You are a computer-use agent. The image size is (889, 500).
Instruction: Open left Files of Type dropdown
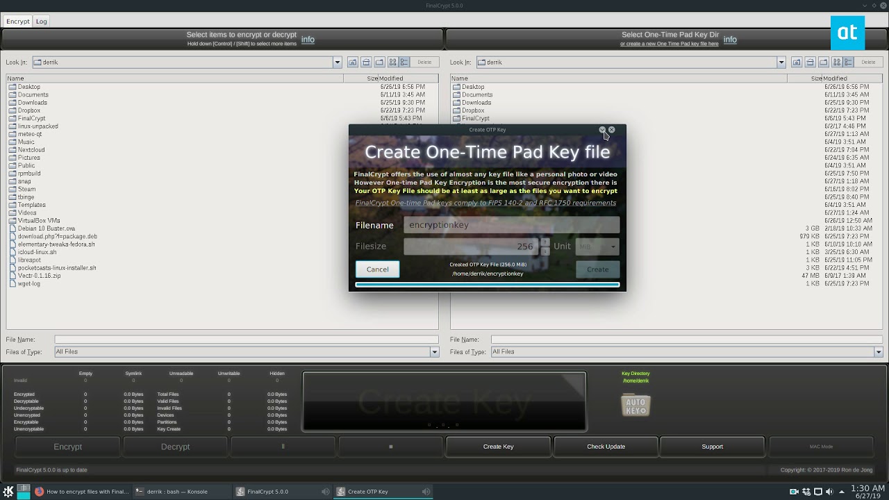434,352
